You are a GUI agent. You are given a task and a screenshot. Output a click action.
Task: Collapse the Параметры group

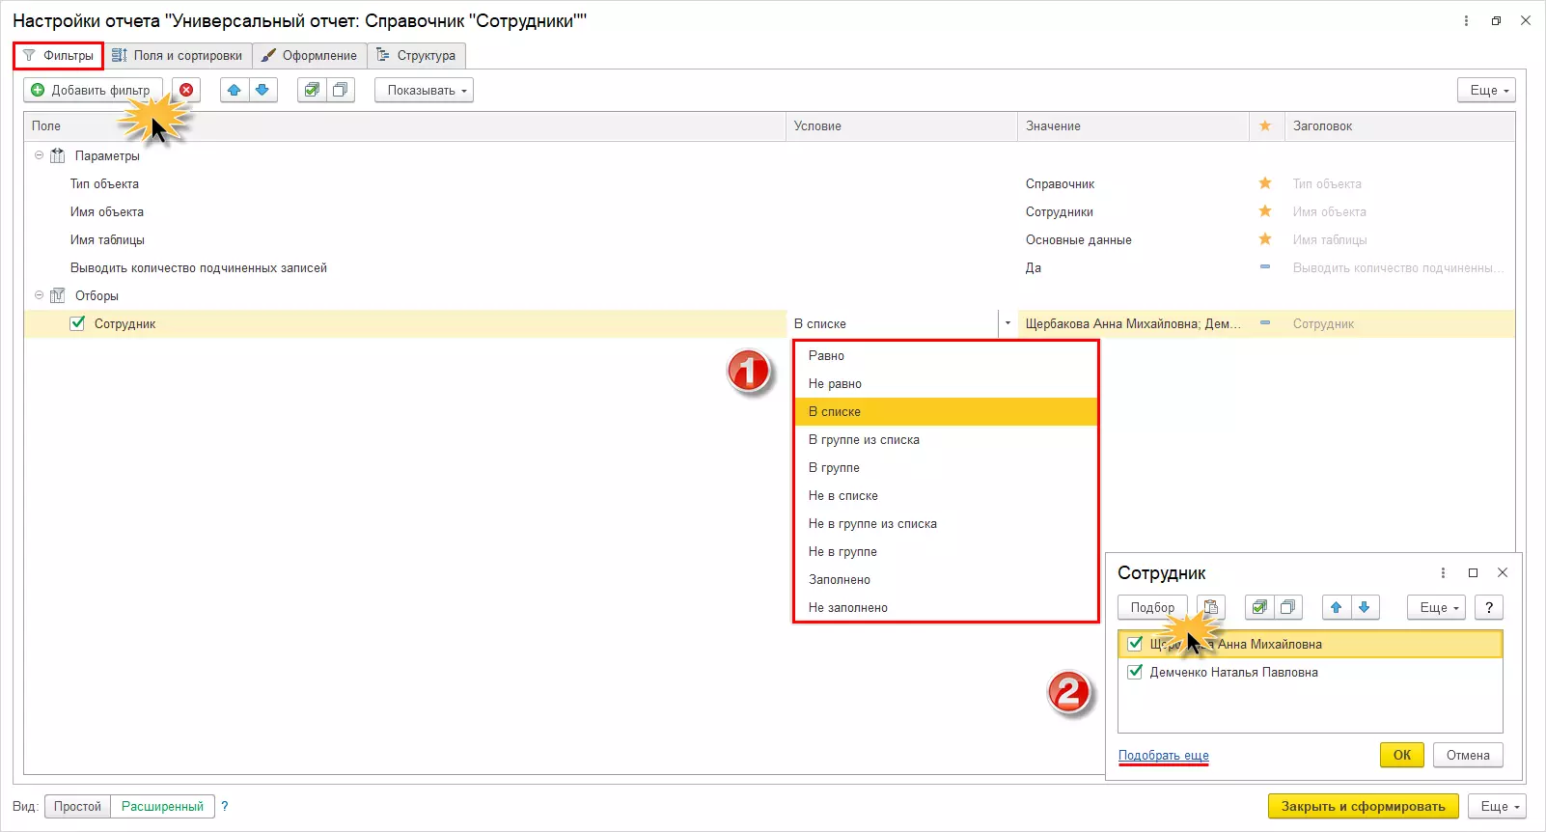click(40, 155)
